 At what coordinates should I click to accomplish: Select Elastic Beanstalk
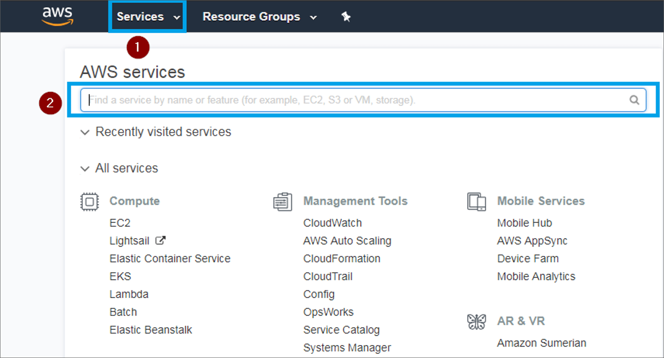coord(151,330)
